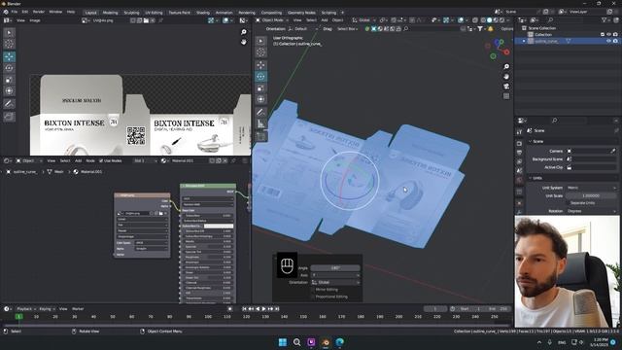
Task: Toggle Collection visibility eye icon
Action: point(608,35)
